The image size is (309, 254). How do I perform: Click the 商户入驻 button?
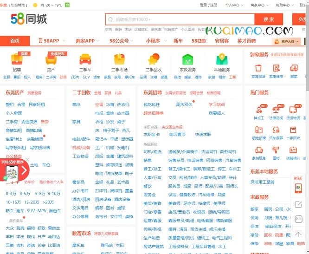tap(286, 41)
